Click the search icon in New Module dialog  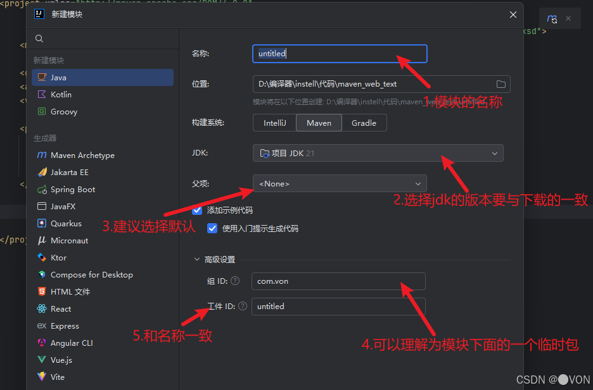coord(39,39)
